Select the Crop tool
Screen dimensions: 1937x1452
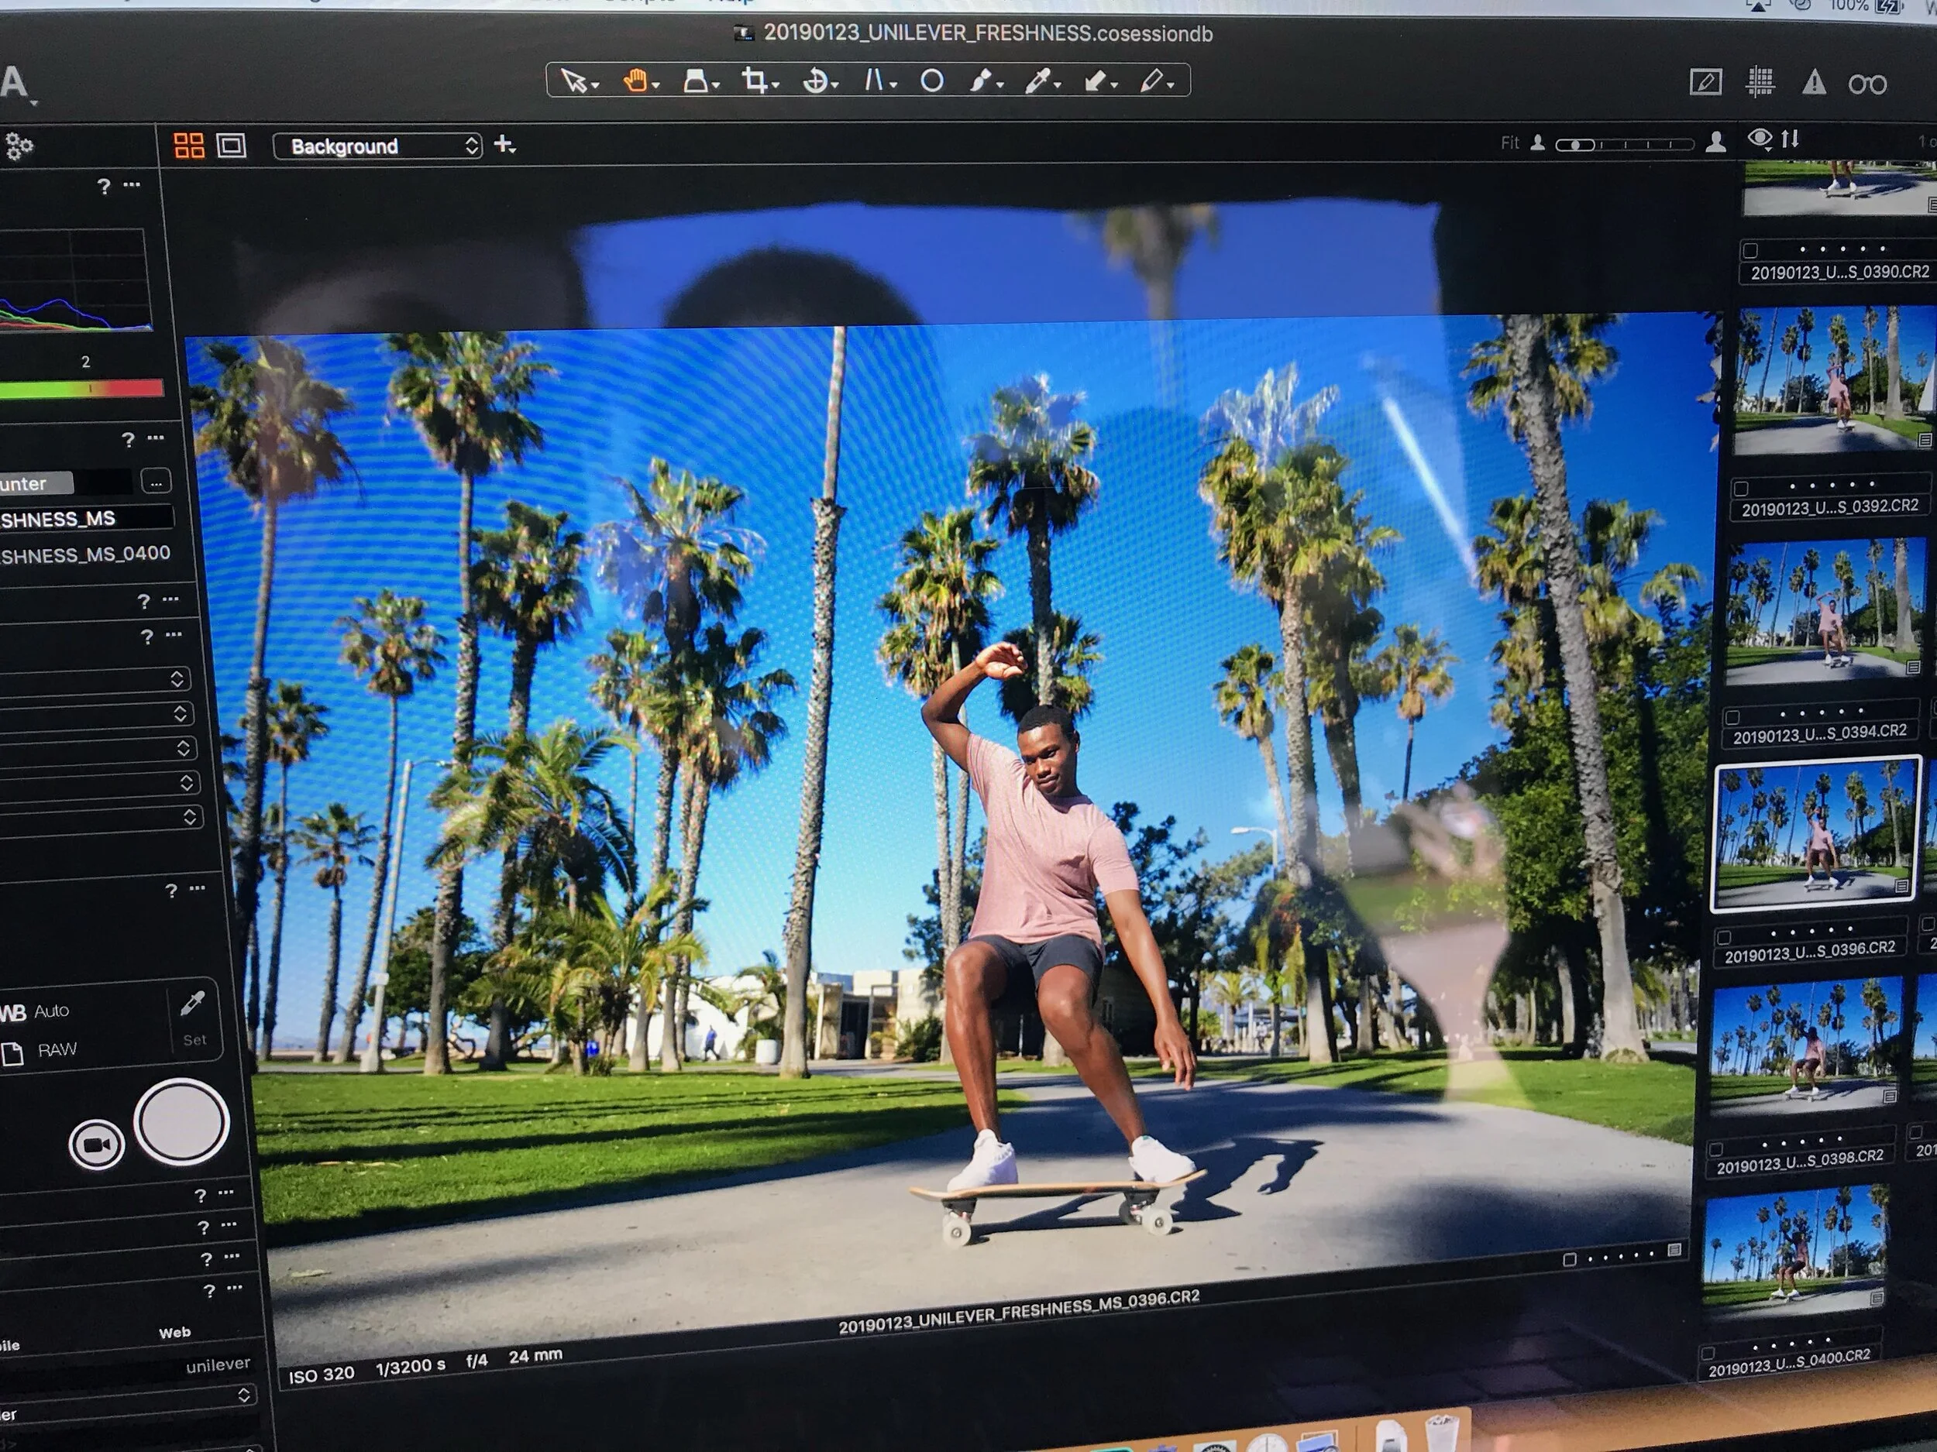754,81
